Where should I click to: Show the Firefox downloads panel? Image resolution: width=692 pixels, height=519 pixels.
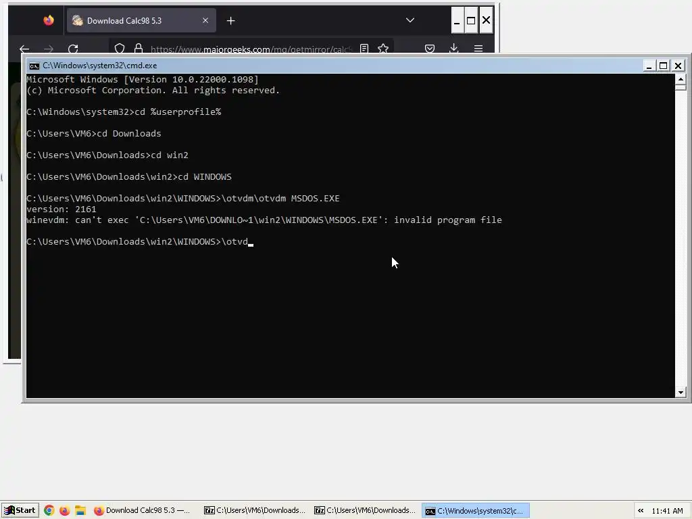pos(453,48)
